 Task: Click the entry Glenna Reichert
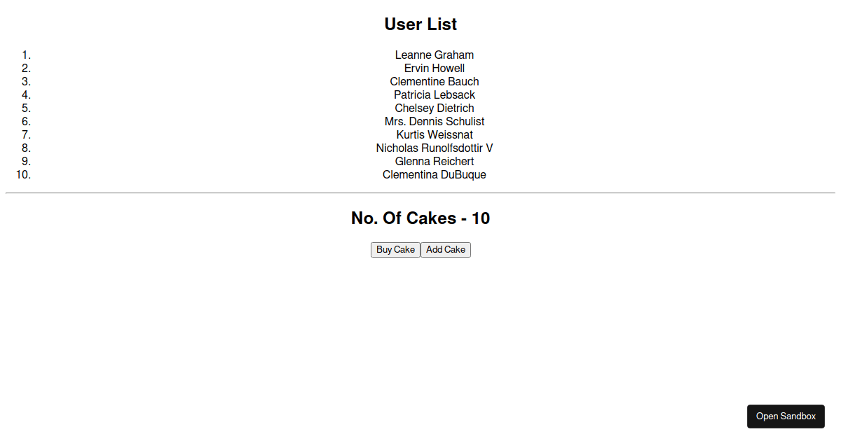435,161
